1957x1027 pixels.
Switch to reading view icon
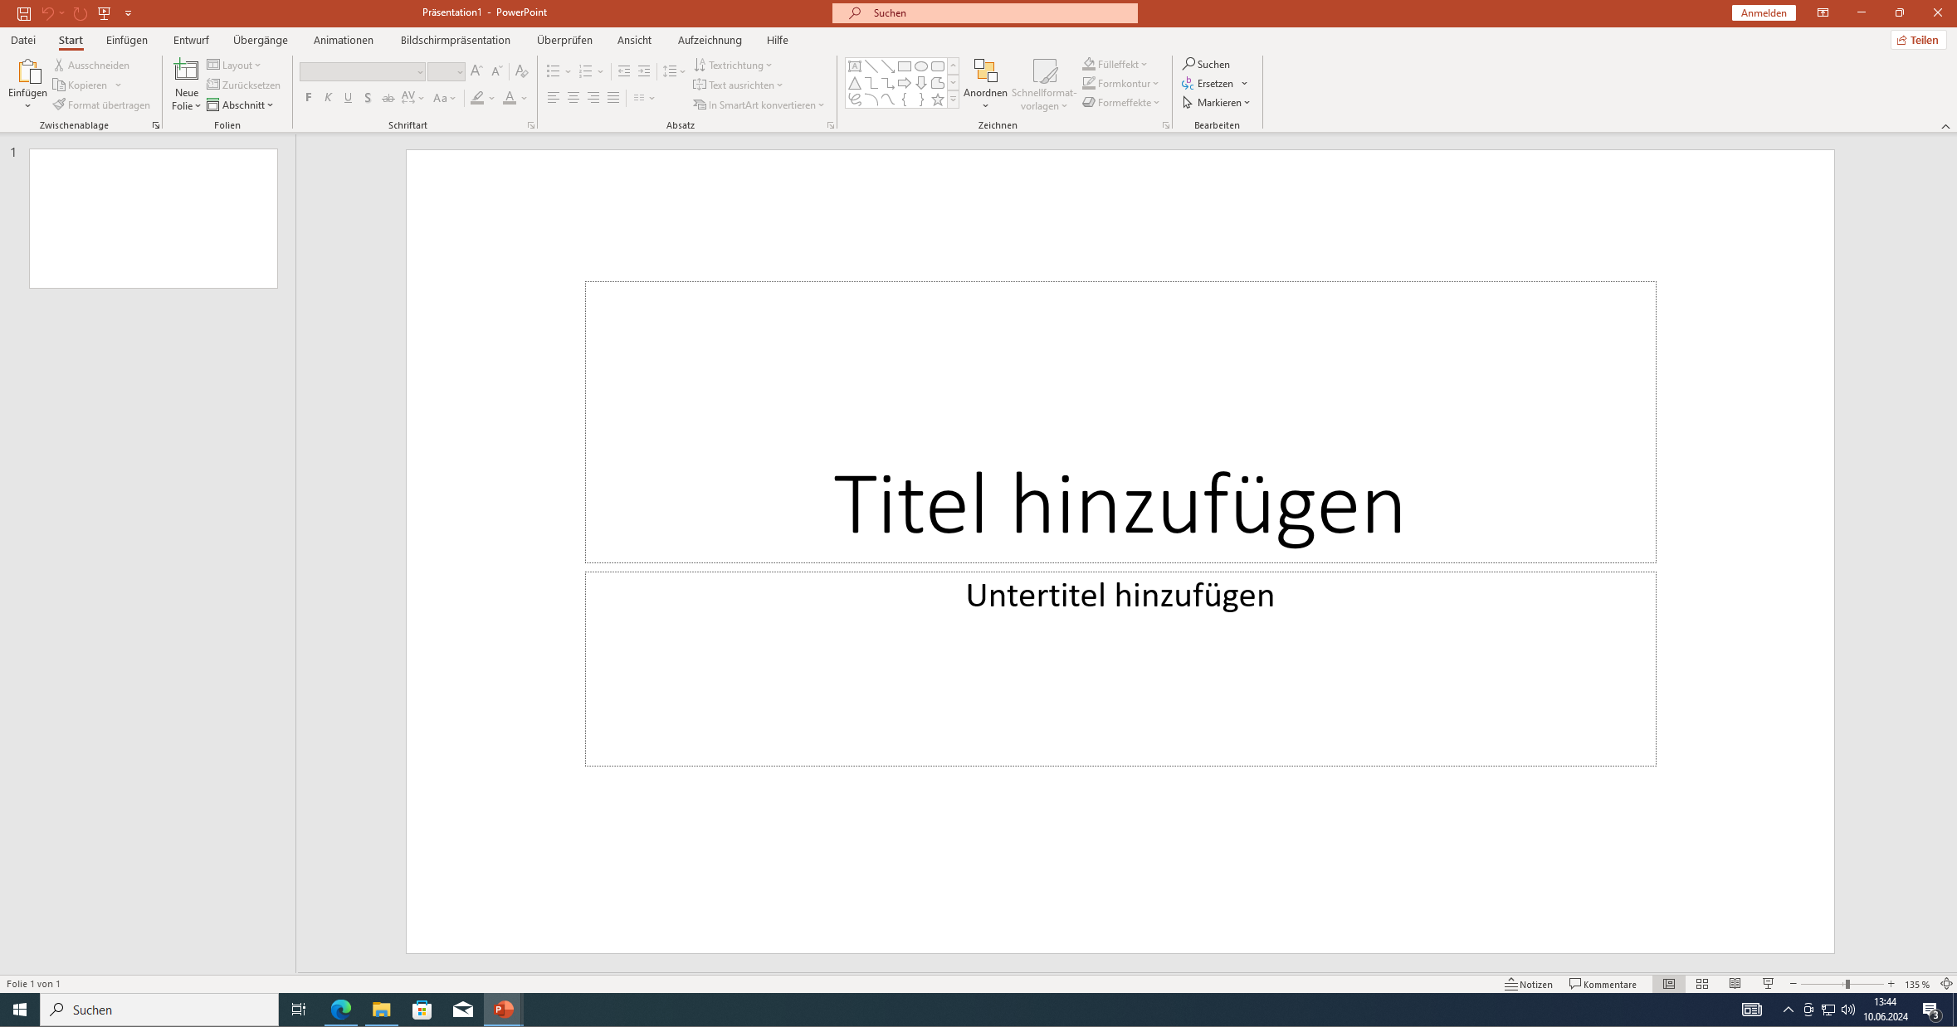point(1735,984)
